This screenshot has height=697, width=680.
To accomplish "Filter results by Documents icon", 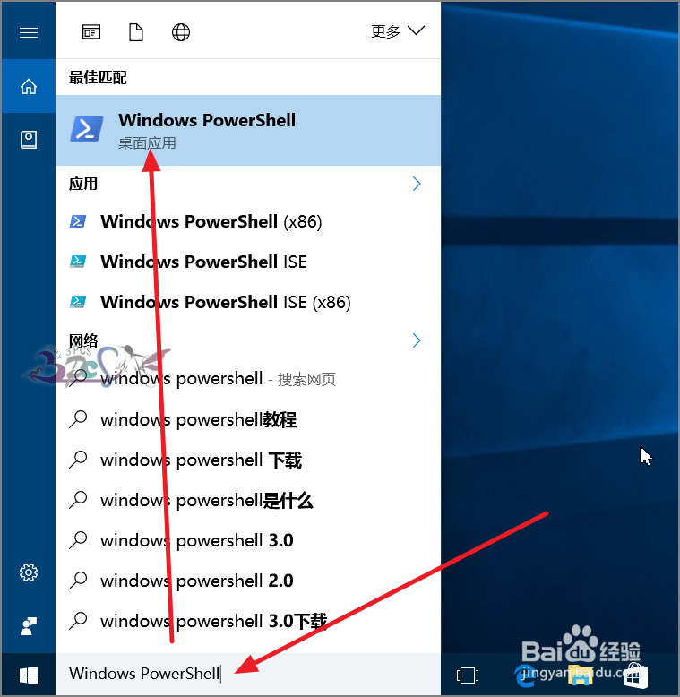I will [136, 32].
